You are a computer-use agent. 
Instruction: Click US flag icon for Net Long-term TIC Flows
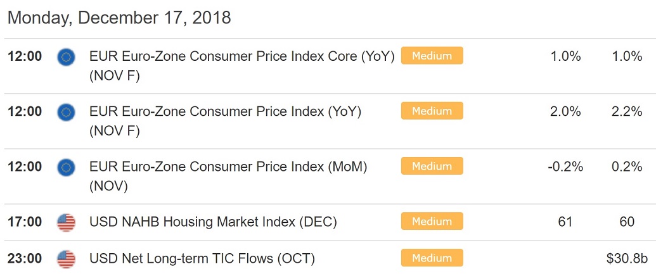point(66,259)
